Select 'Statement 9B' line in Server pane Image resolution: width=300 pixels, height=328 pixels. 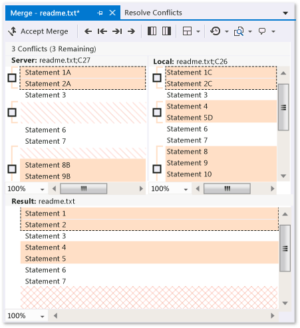pyautogui.click(x=83, y=176)
